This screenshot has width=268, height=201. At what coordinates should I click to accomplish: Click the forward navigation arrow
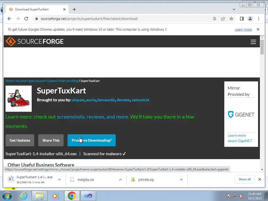(x=18, y=19)
